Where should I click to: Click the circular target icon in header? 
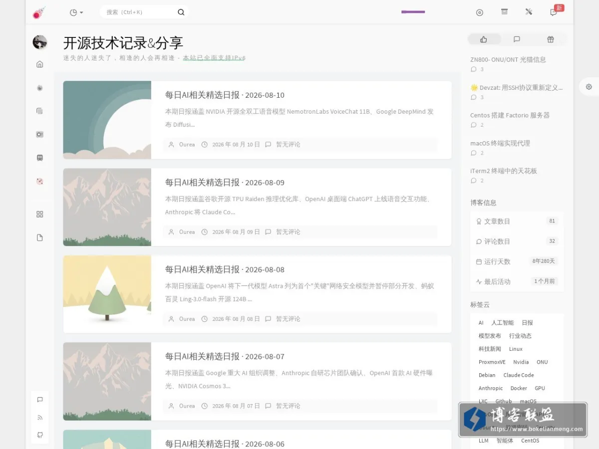pos(480,12)
